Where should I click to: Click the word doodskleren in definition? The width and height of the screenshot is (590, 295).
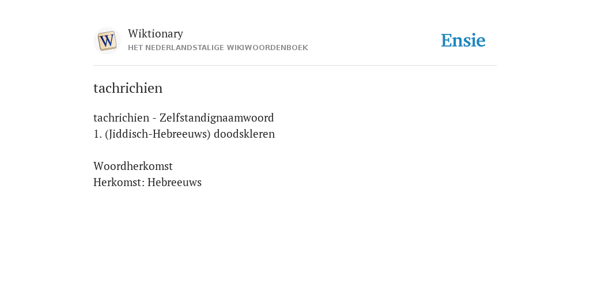pyautogui.click(x=244, y=134)
